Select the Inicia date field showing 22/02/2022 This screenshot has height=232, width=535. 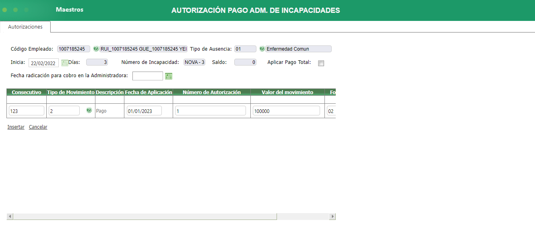[43, 62]
